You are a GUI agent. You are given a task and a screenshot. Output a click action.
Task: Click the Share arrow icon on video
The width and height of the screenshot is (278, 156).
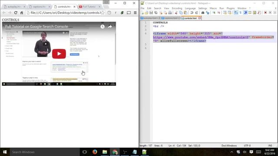click(110, 26)
